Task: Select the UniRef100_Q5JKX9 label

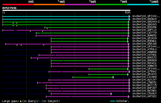Action: pos(144,38)
